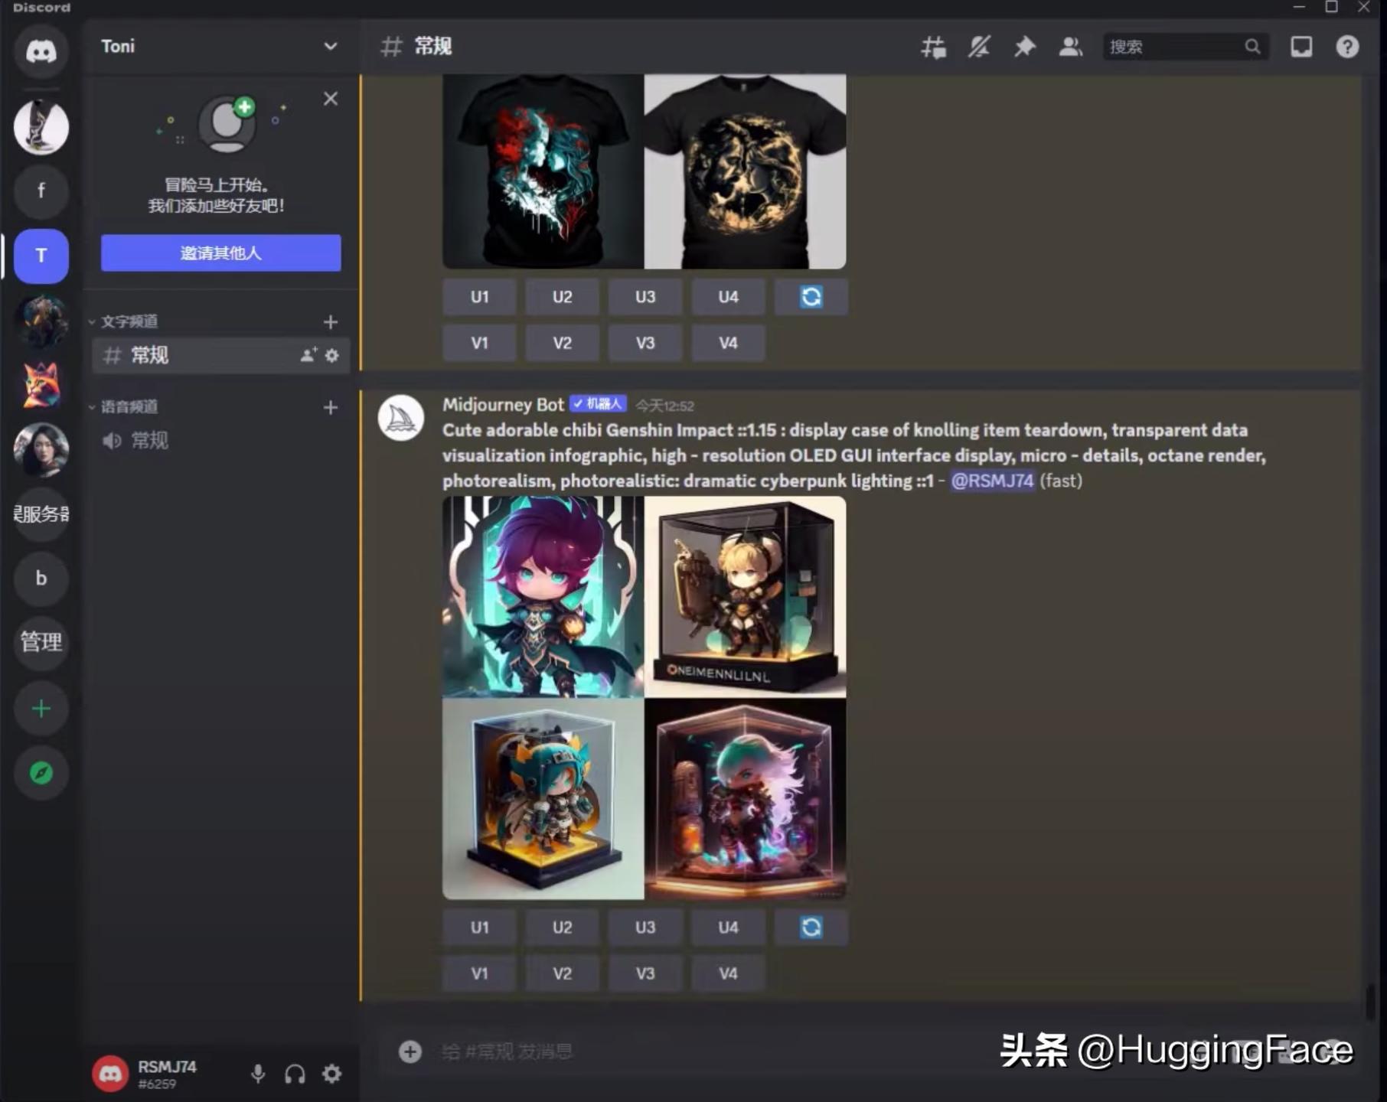Select the 常规 text channel
The height and width of the screenshot is (1102, 1387).
(220, 355)
